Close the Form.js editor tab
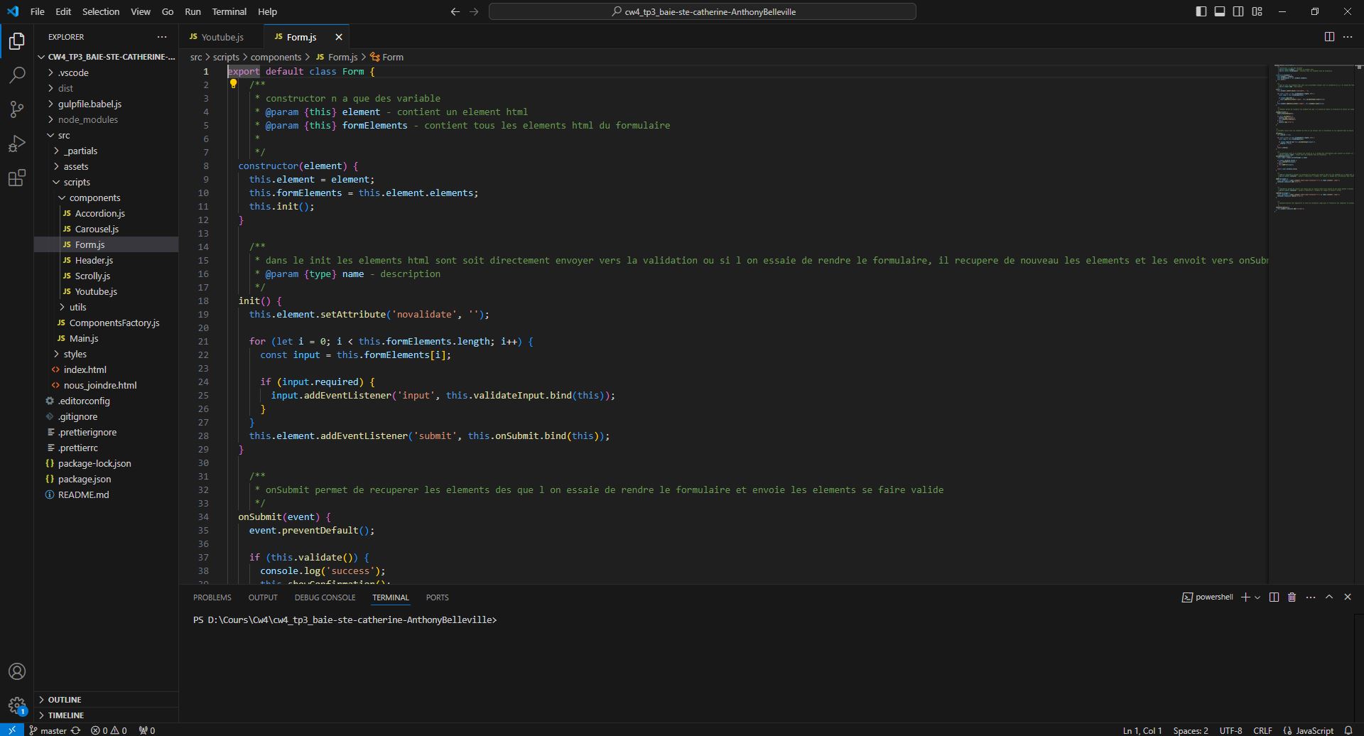Screen dimensions: 1364x736 (x=339, y=37)
